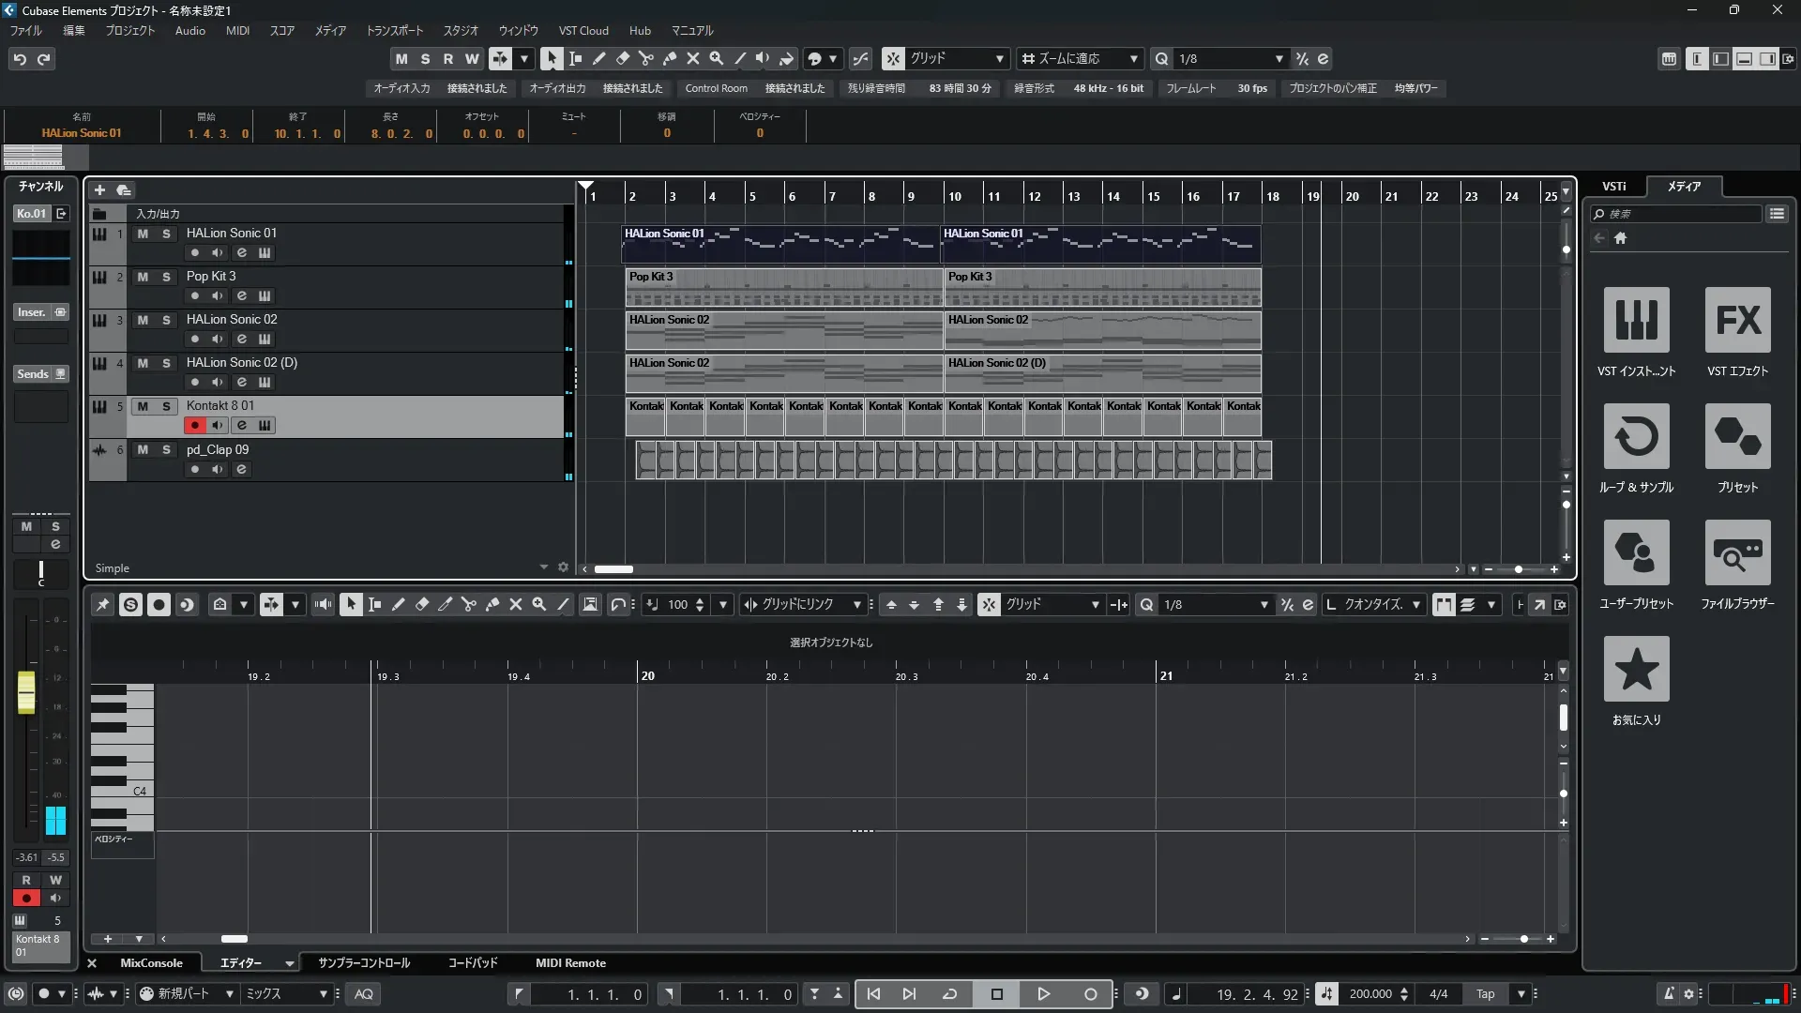
Task: Select the Eraser tool in top toolbar
Action: click(623, 58)
